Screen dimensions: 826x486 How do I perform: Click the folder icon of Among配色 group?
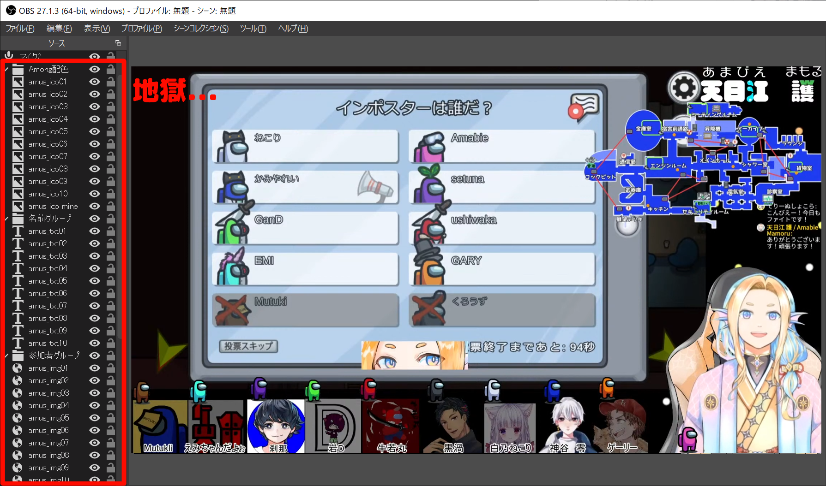click(x=18, y=69)
